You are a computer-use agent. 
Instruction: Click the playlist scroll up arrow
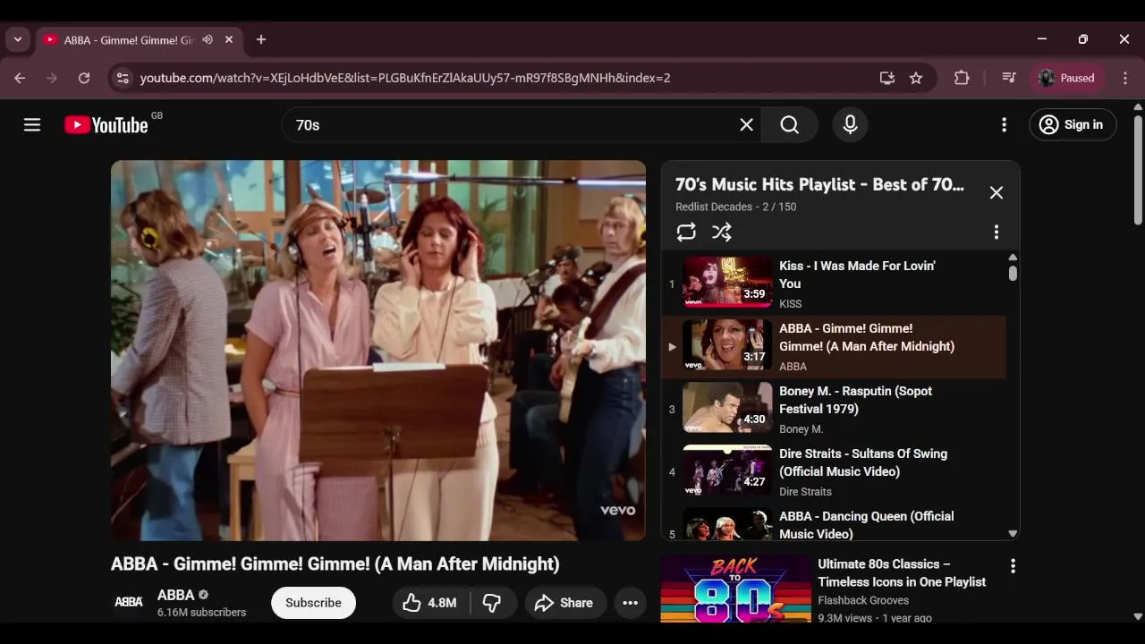(x=1013, y=258)
